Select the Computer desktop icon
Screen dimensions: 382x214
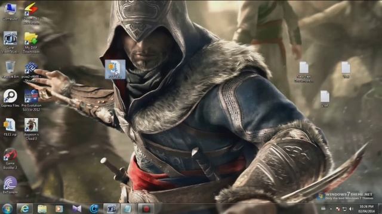coord(10,12)
